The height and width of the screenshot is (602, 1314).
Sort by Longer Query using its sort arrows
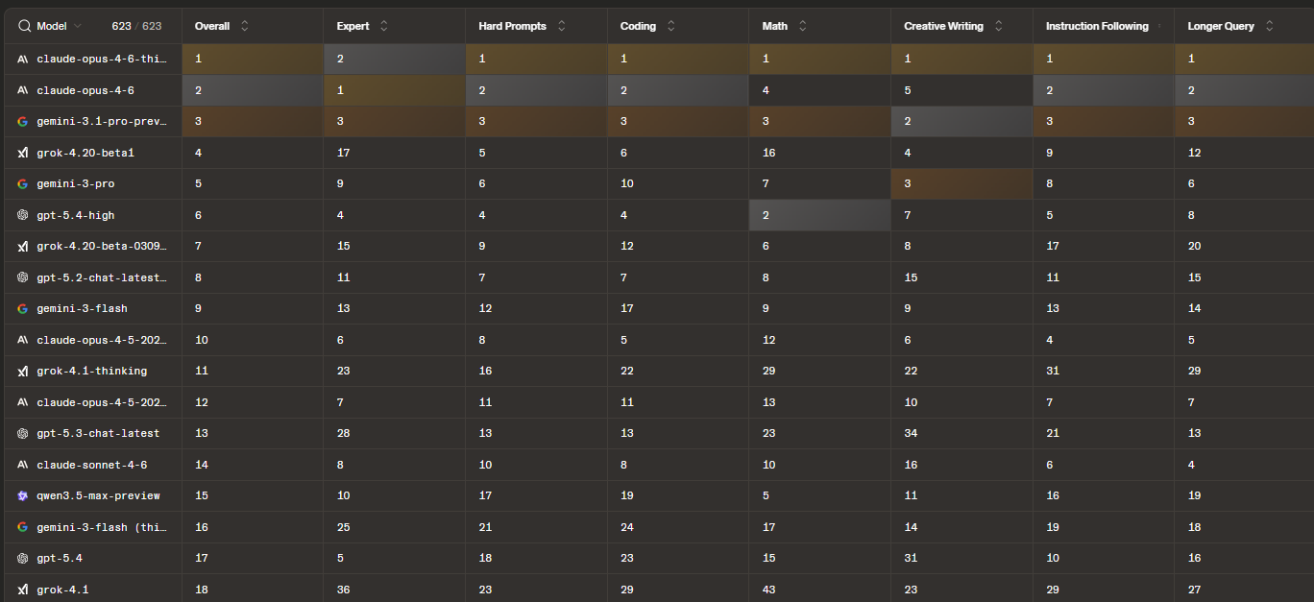[x=1269, y=27]
